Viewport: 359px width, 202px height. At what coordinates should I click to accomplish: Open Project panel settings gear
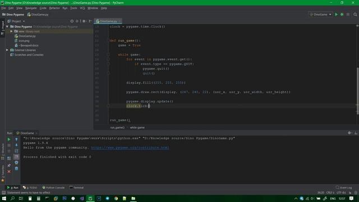[x=84, y=21]
